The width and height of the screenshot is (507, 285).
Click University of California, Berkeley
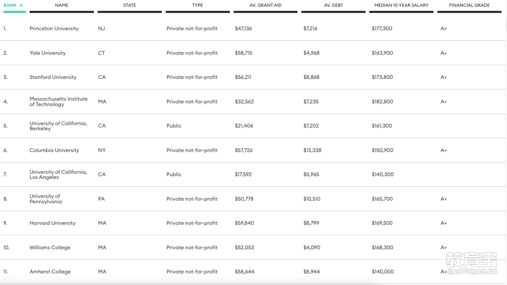(58, 126)
